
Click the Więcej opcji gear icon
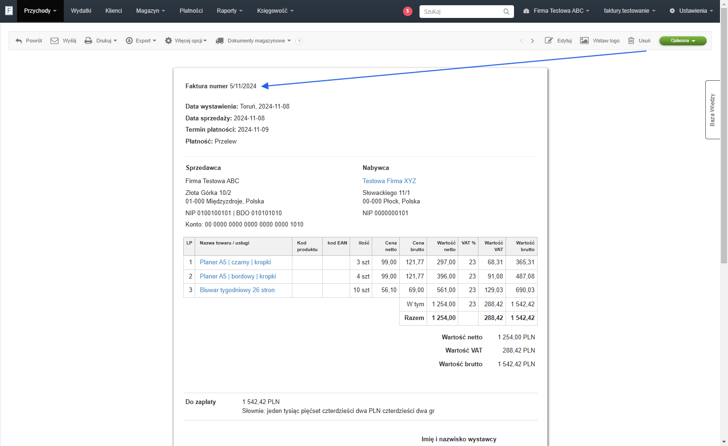point(168,41)
